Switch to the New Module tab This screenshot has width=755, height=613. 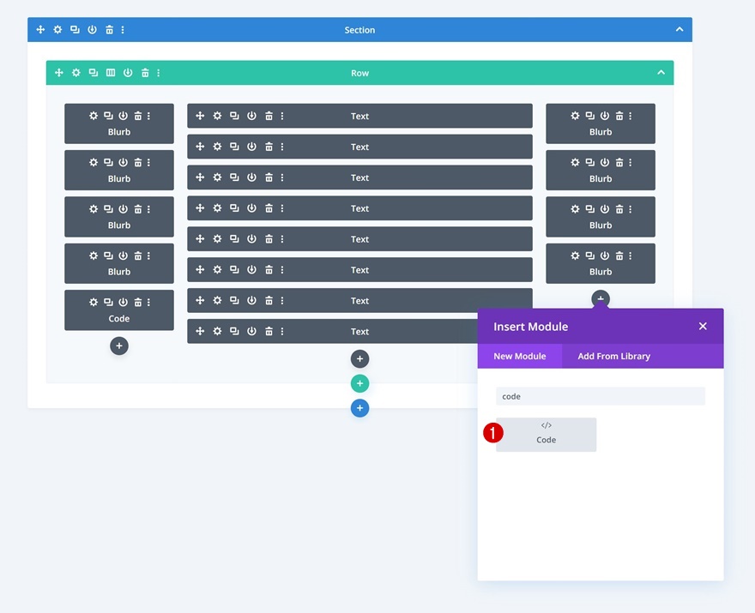[520, 357]
